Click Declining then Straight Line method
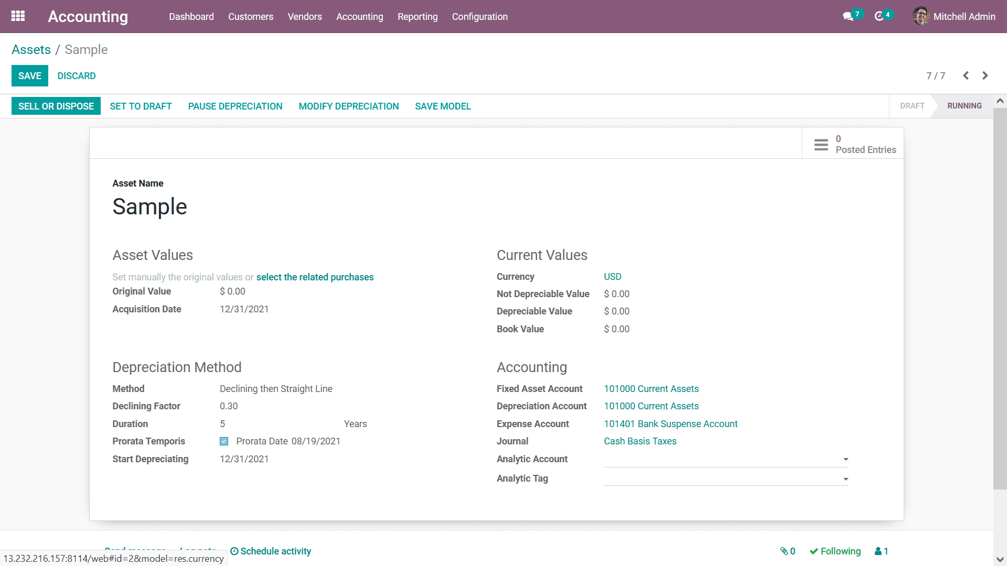Screen dimensions: 1007x566 coord(276,388)
